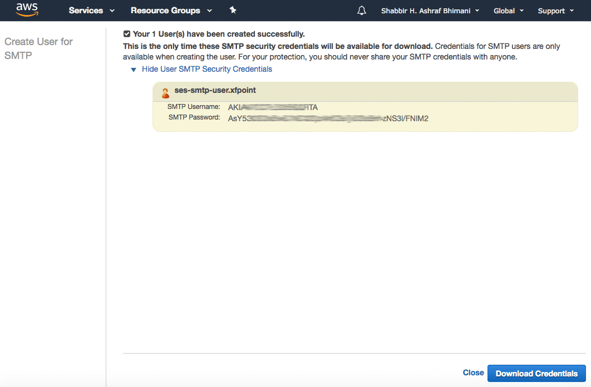Expand the Support menu

tap(555, 11)
